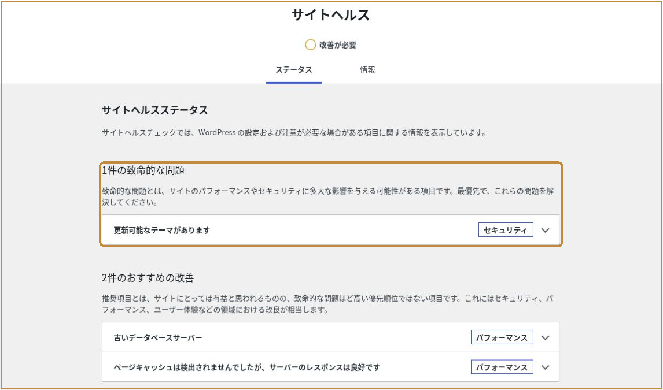Click the セキュリティ badge
The width and height of the screenshot is (663, 390).
coord(506,231)
